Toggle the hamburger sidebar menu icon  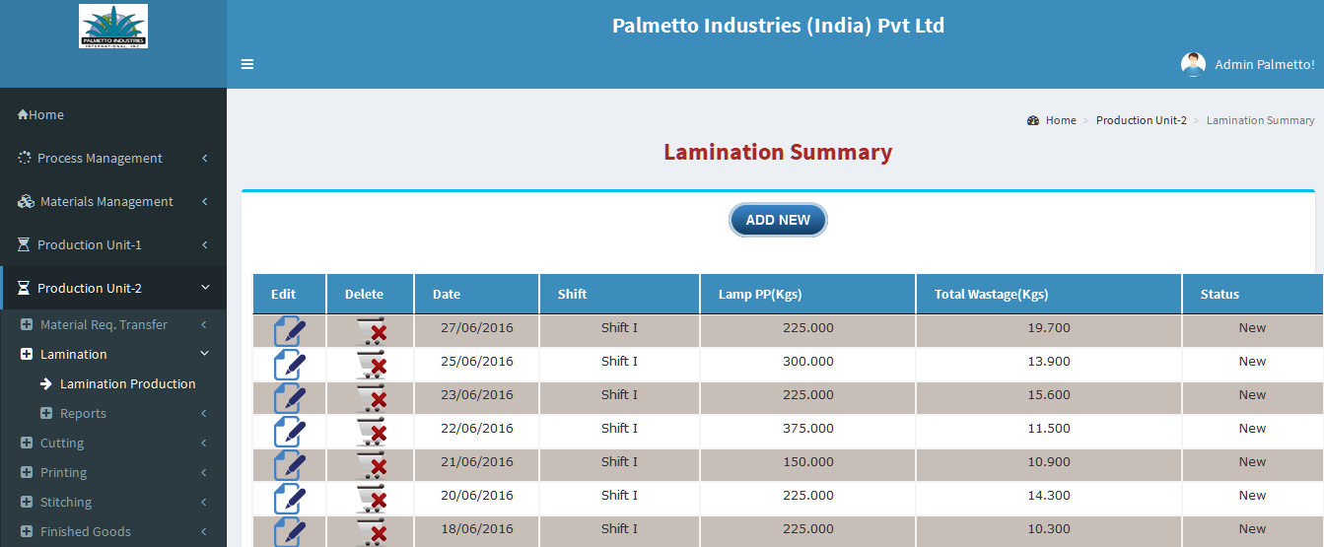(x=247, y=64)
